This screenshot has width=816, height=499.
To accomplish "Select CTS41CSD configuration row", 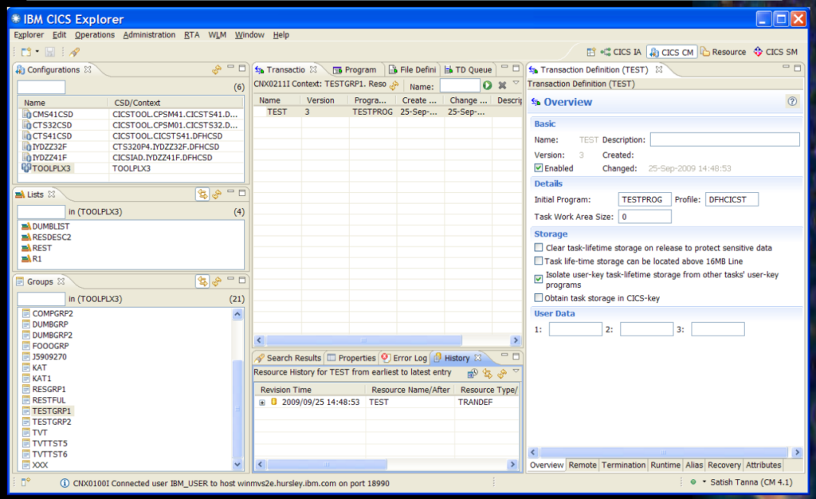I will click(131, 136).
